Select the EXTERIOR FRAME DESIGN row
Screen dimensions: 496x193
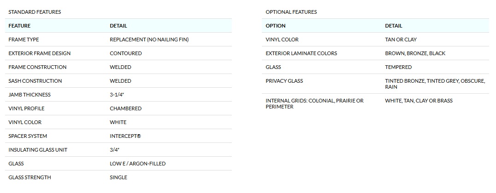40,53
